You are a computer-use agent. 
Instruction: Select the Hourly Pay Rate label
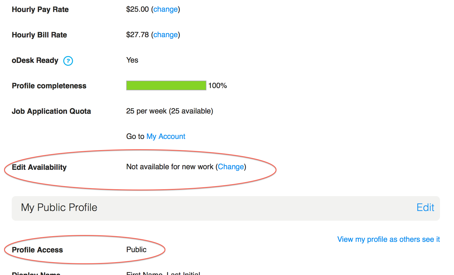(40, 9)
